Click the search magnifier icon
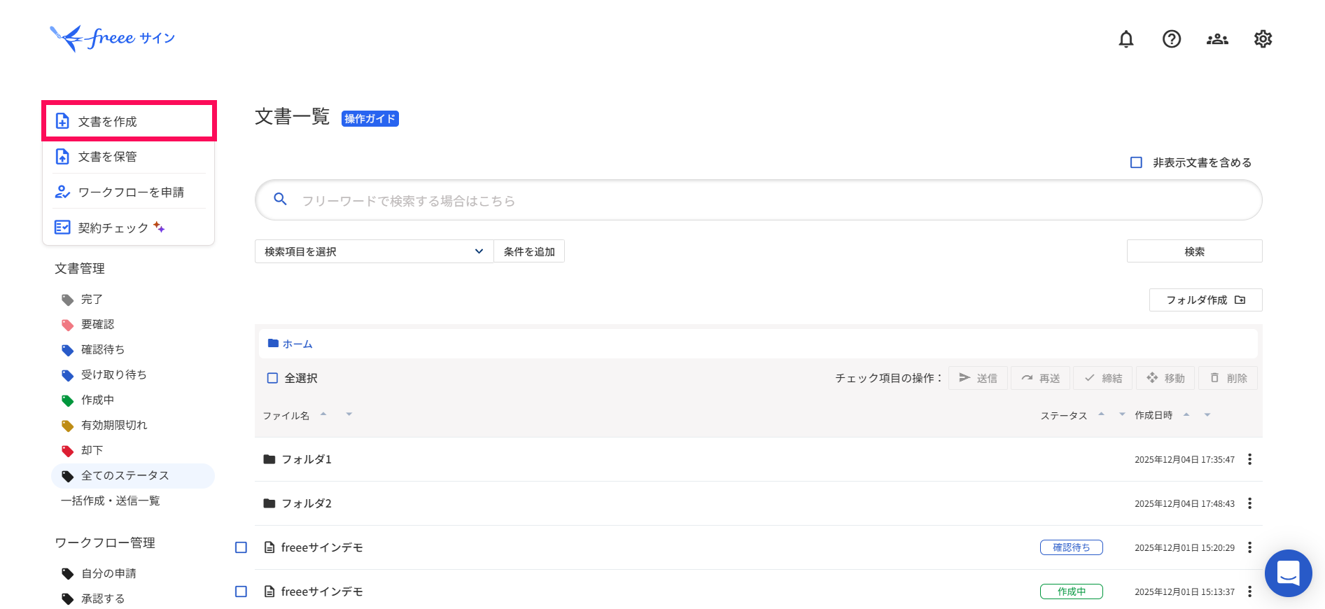 click(x=280, y=199)
